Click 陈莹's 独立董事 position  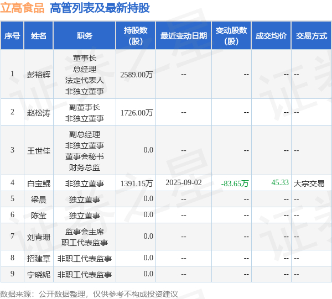pyautogui.click(x=85, y=216)
